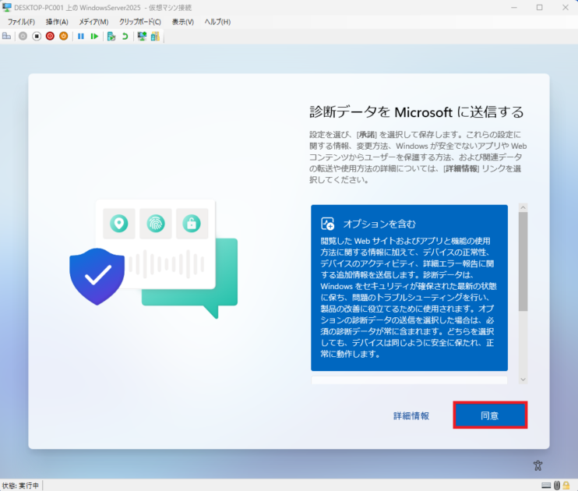Reset the VM with the green play icon
578x491 pixels.
point(94,36)
